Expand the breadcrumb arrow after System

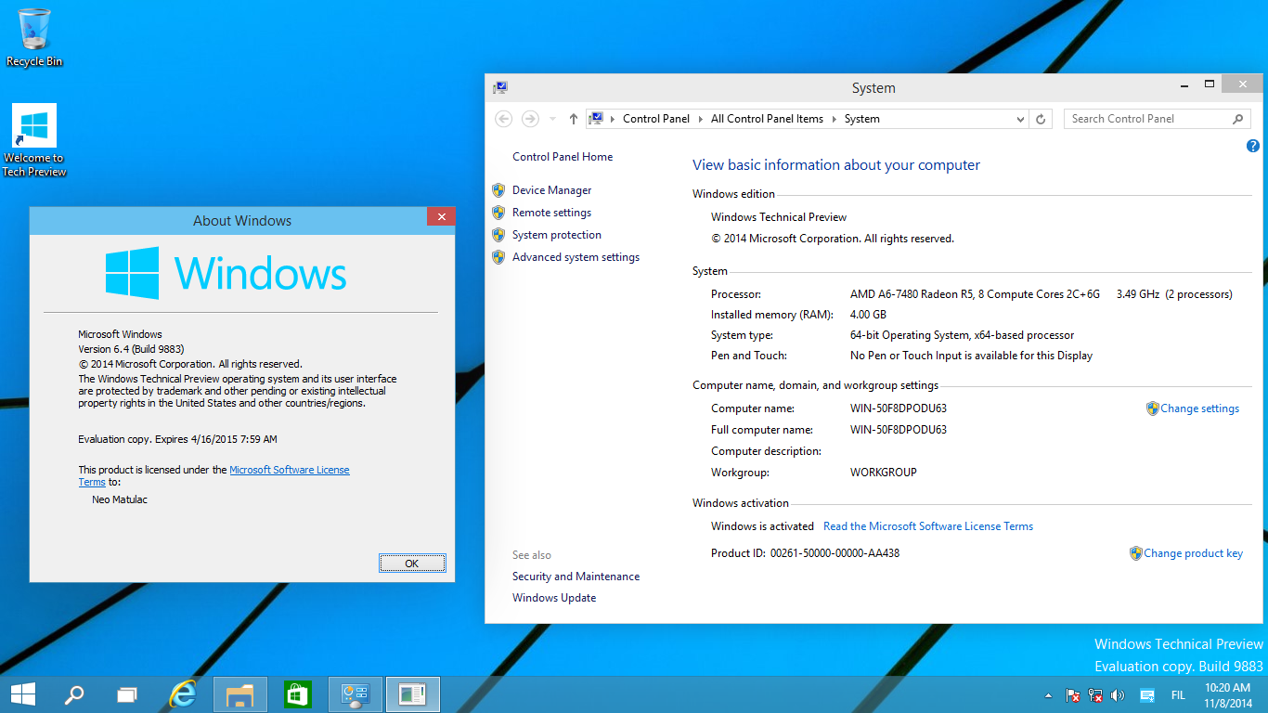click(x=889, y=119)
